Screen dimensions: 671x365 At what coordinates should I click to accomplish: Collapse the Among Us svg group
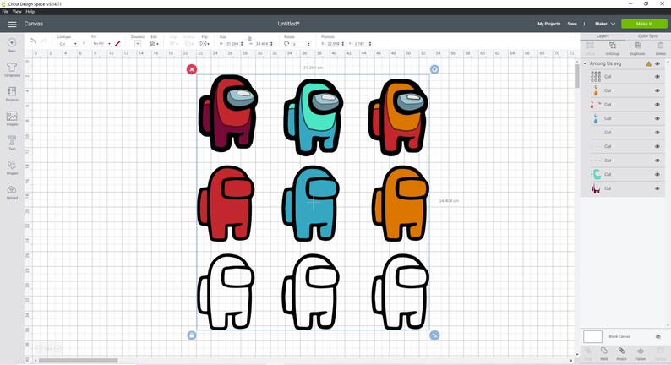pos(585,63)
